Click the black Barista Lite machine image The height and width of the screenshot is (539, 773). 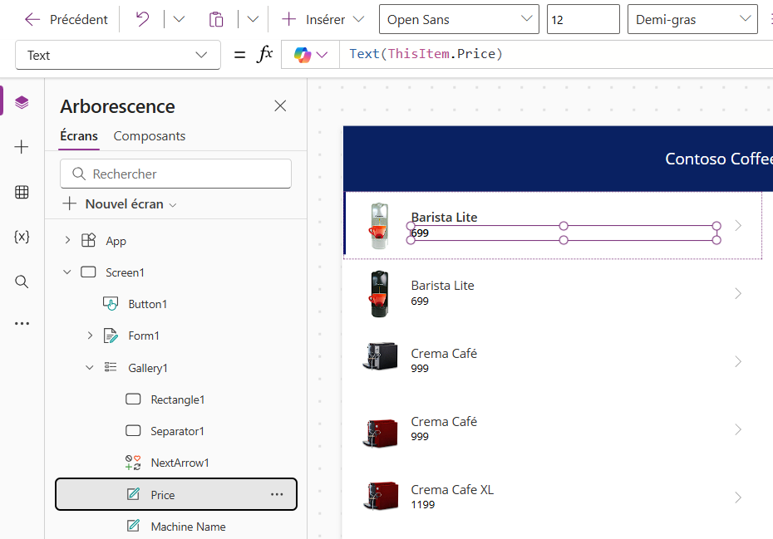[x=380, y=294]
